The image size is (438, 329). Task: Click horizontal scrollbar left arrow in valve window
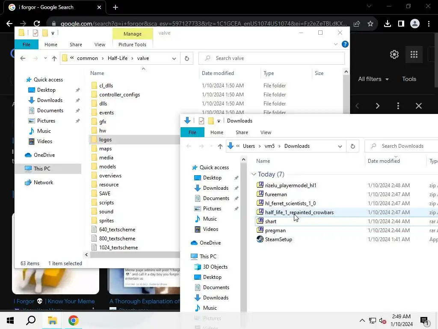(x=86, y=254)
